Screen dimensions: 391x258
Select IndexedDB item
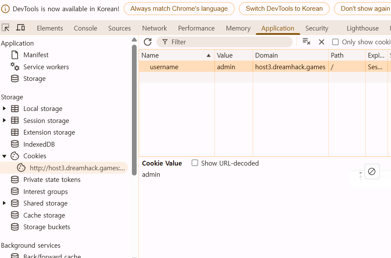[39, 144]
